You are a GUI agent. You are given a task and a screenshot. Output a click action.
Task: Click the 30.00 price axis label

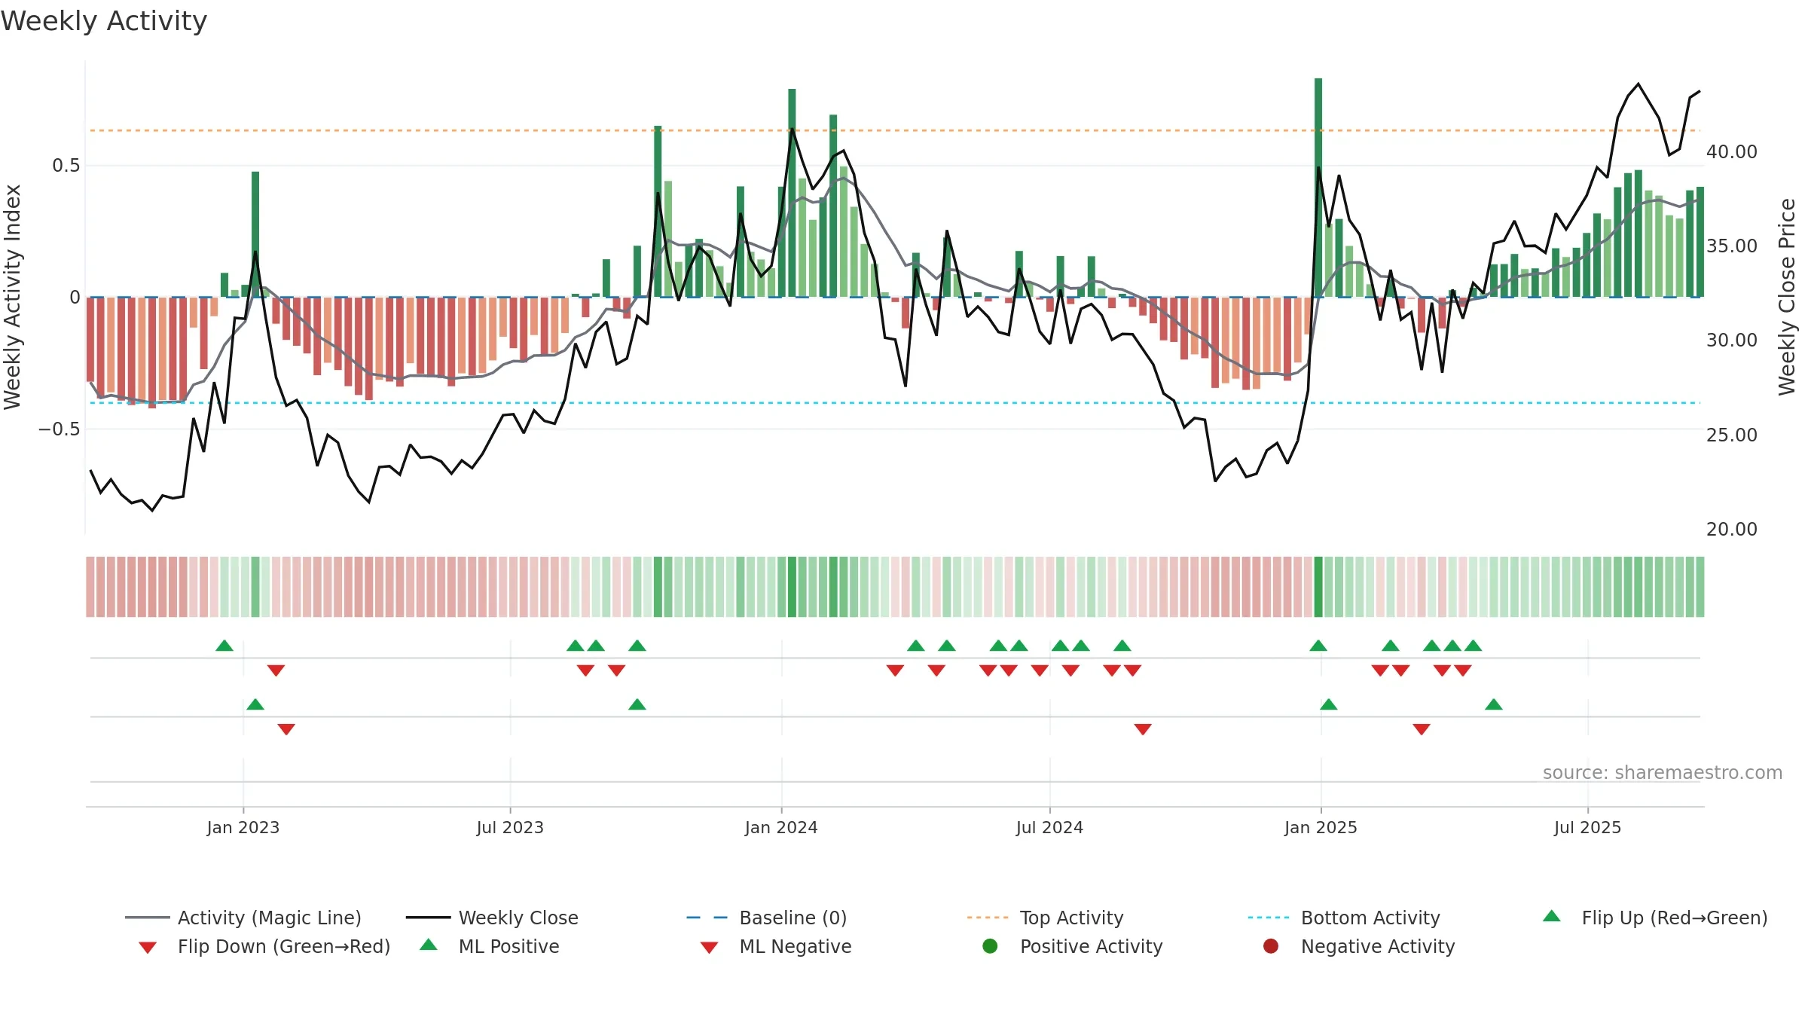click(1732, 340)
